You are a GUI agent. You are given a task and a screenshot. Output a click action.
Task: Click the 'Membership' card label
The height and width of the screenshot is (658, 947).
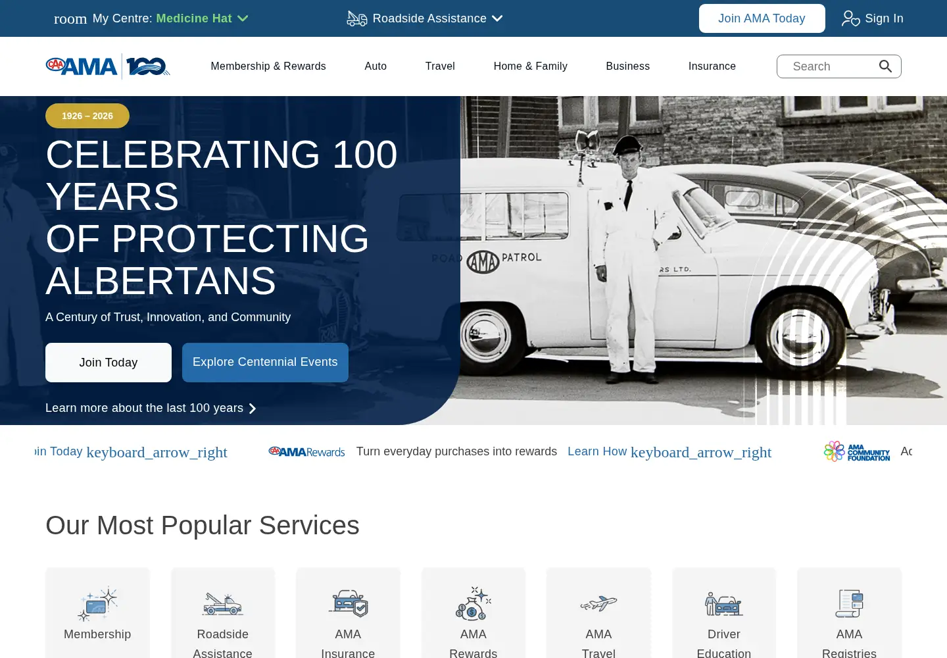click(97, 634)
